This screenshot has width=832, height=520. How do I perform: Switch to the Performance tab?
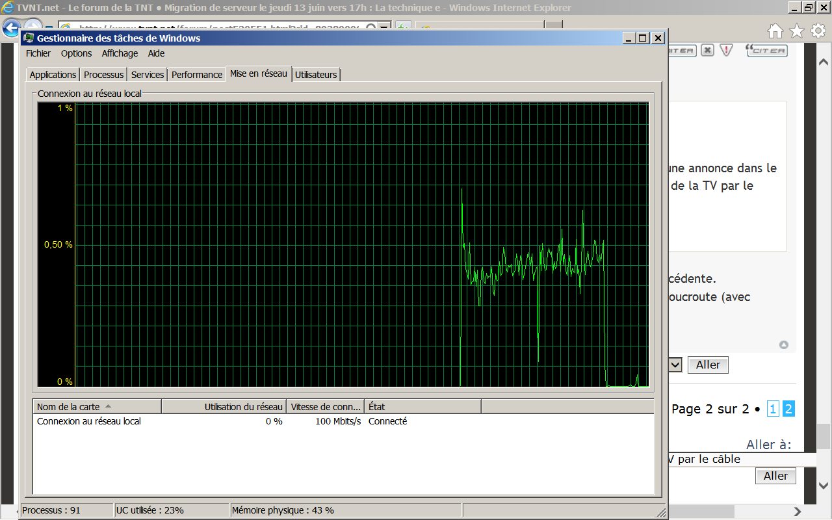coord(197,75)
